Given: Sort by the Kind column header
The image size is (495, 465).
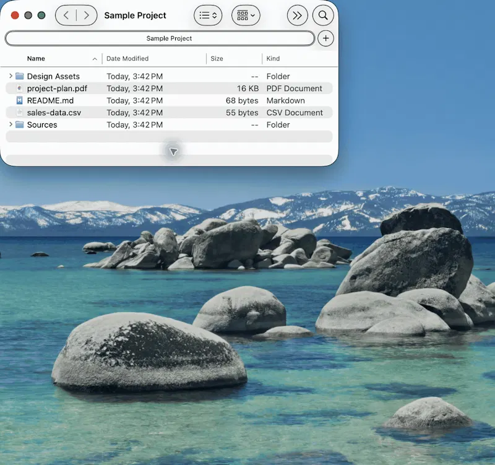Looking at the screenshot, I should pyautogui.click(x=273, y=58).
